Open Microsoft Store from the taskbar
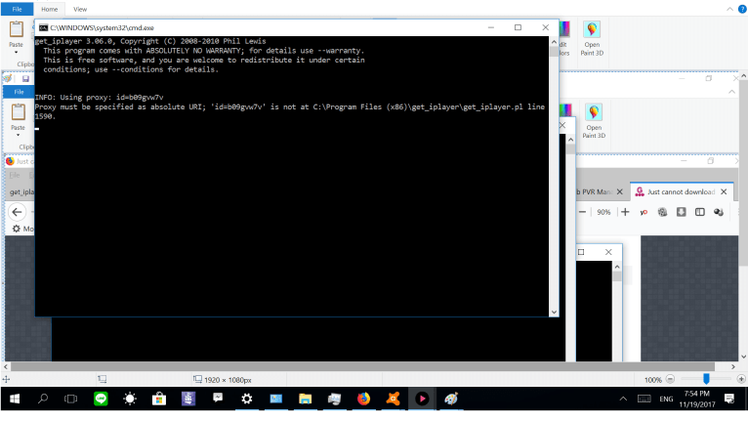748x421 pixels. [x=158, y=399]
